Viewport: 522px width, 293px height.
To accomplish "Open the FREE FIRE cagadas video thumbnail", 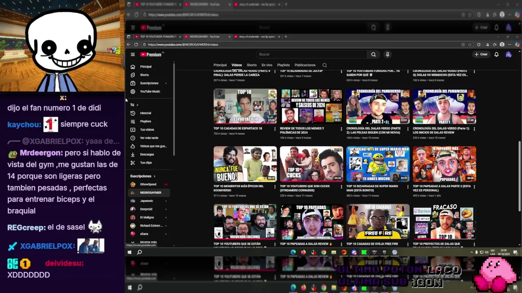I will coord(378,222).
